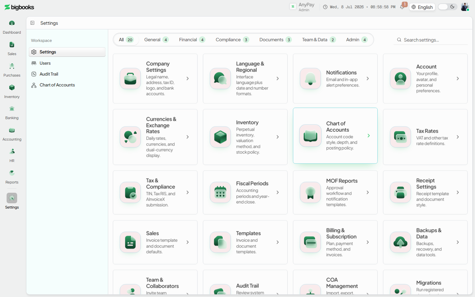The image size is (475, 297).
Task: Switch to the Financial tab
Action: [192, 40]
